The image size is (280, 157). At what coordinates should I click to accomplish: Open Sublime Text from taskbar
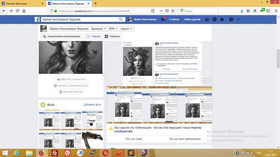[x=131, y=153]
